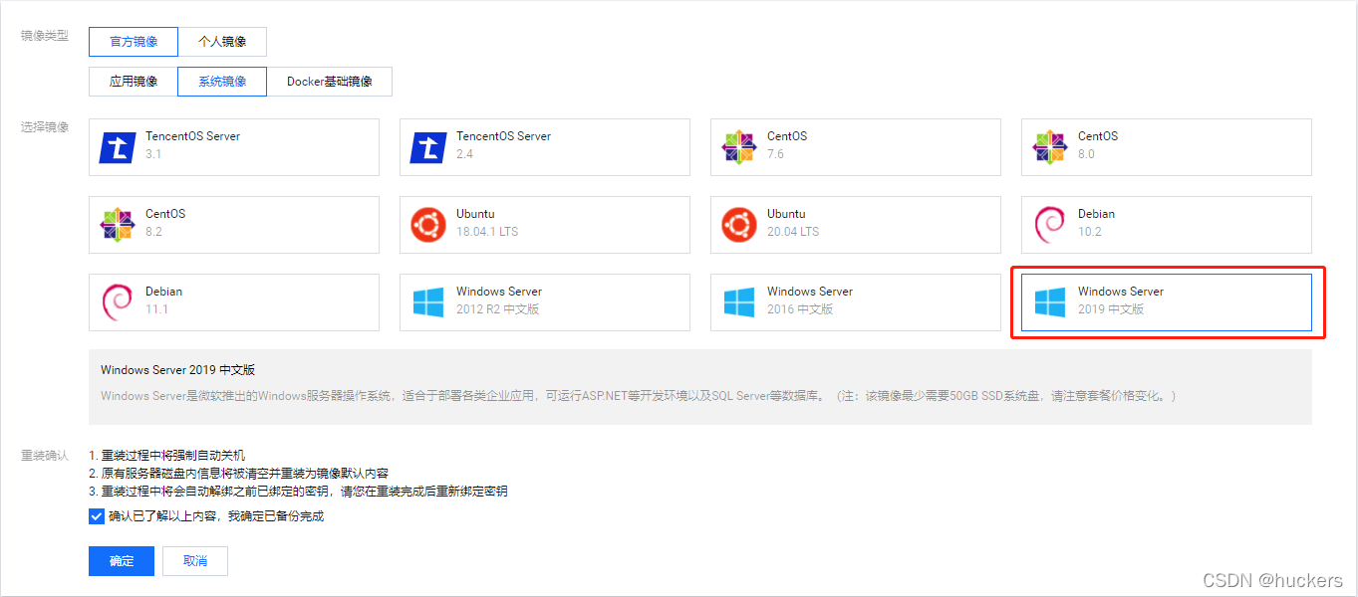Click the '2.4' version text under TencentOS Server
The width and height of the screenshot is (1358, 597).
[x=464, y=154]
